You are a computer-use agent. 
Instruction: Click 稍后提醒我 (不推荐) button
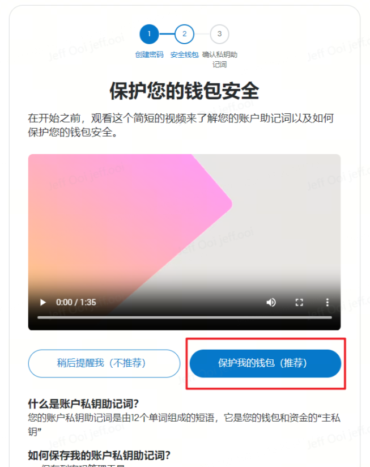[x=104, y=363]
